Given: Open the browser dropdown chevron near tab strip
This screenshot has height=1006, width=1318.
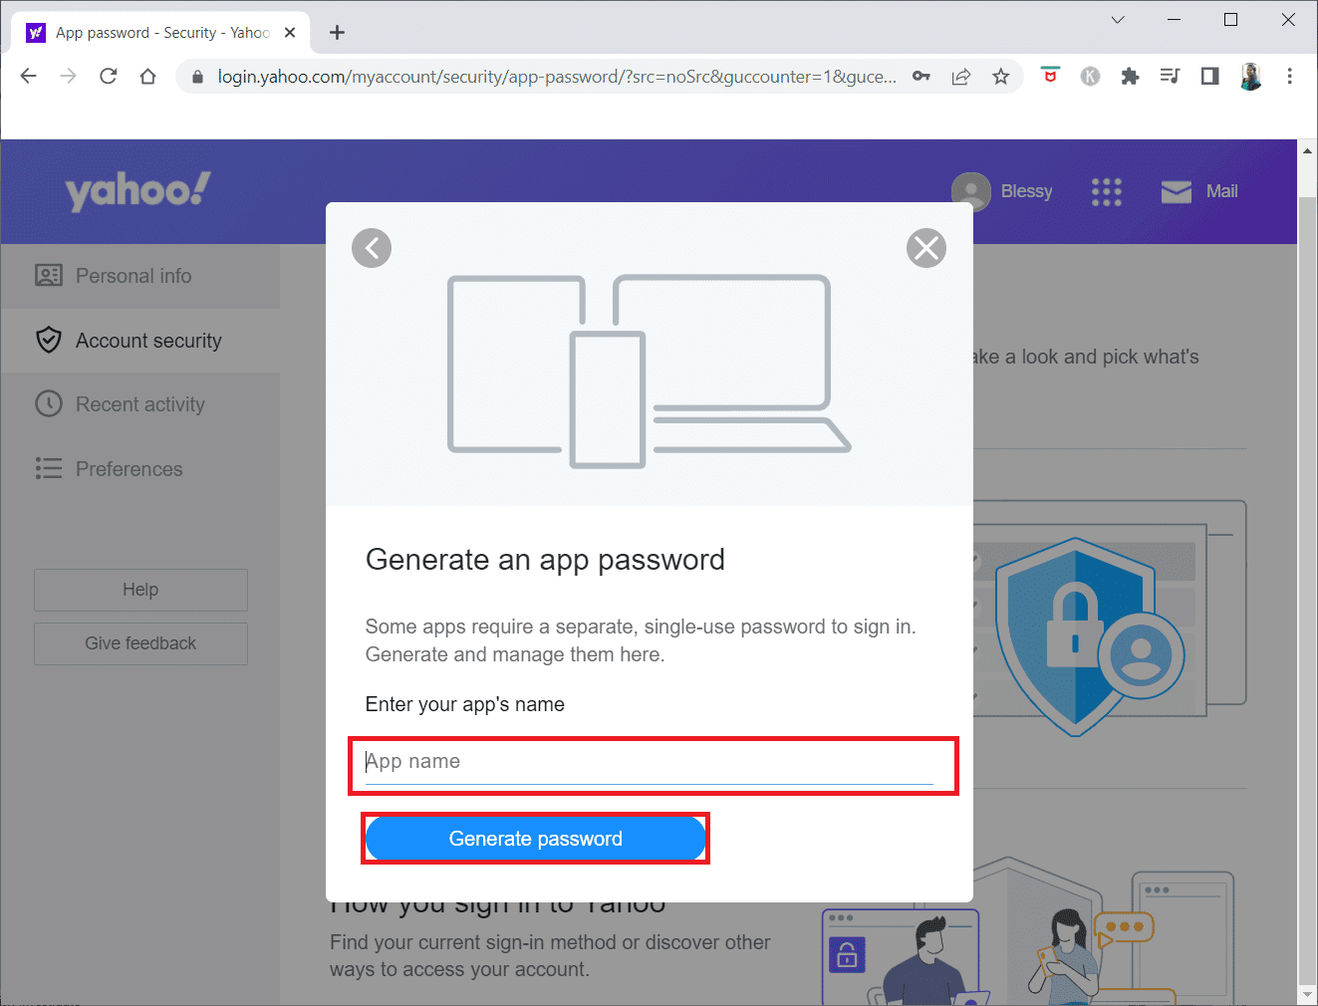Looking at the screenshot, I should click(1117, 19).
